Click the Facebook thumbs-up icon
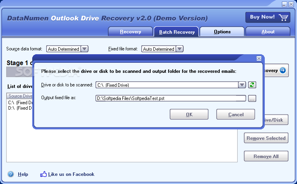Screen dimensions: 297x184 [43, 174]
